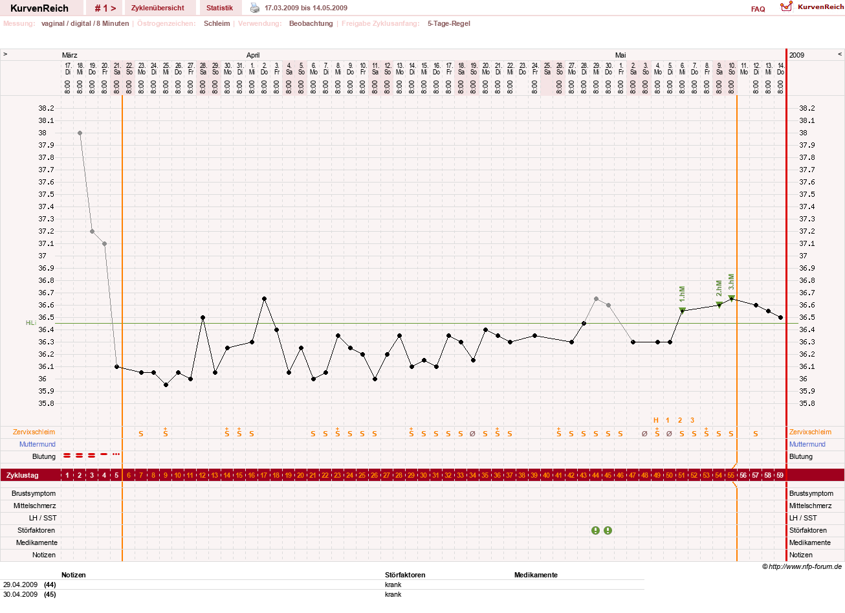Open the FAQ link
Viewport: 845px width, 613px height.
pos(758,9)
